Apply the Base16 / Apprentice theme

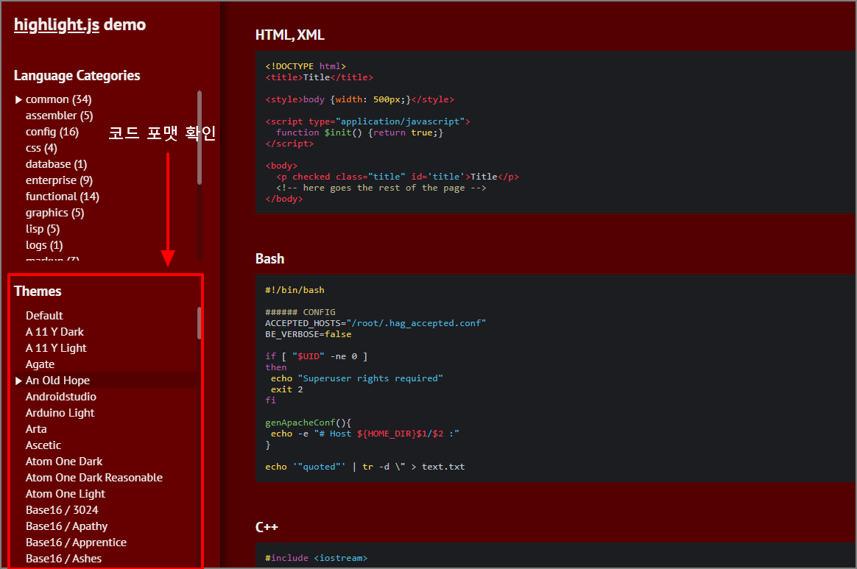(76, 543)
